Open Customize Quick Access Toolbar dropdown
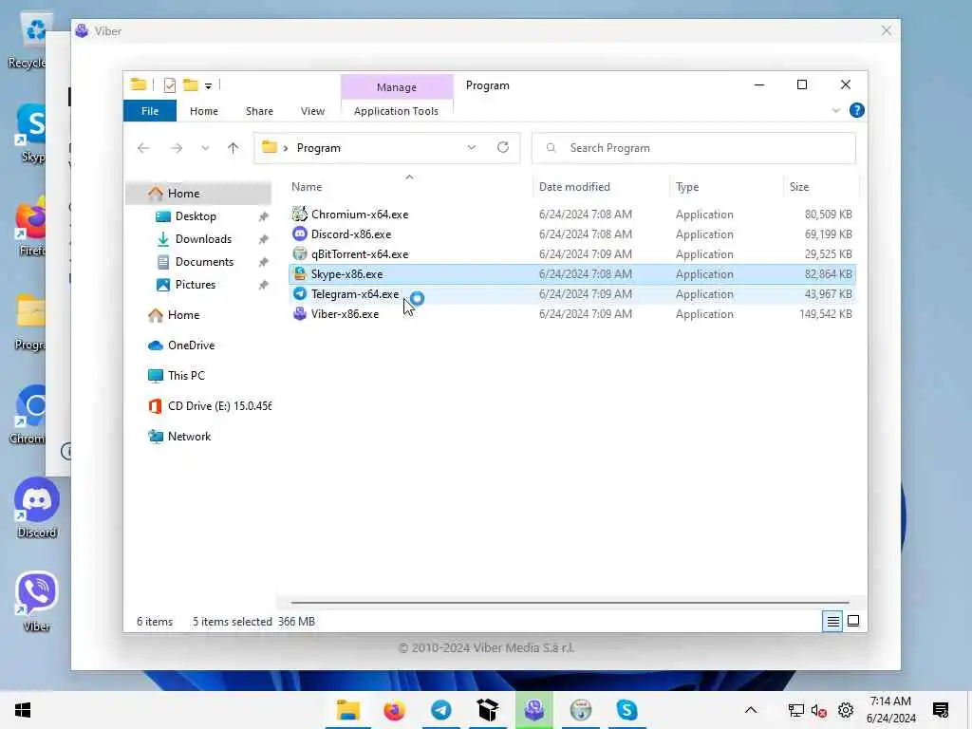Screen dimensions: 972x729 tap(208, 85)
